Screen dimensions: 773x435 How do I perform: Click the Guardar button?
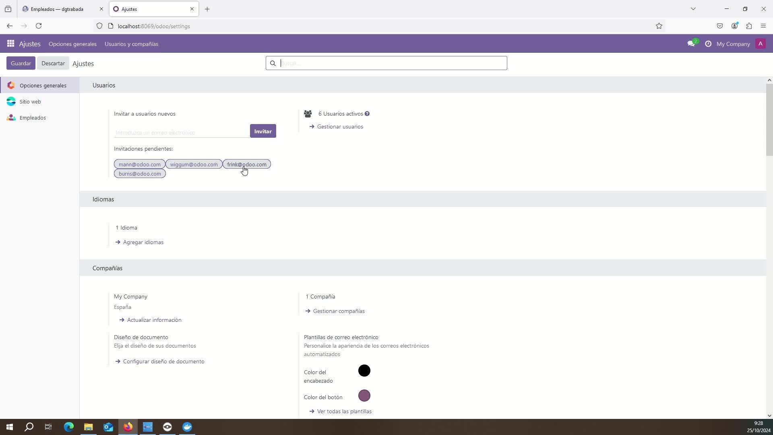[21, 63]
